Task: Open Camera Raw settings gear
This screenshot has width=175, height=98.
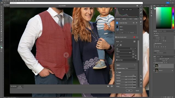Action: (137, 6)
